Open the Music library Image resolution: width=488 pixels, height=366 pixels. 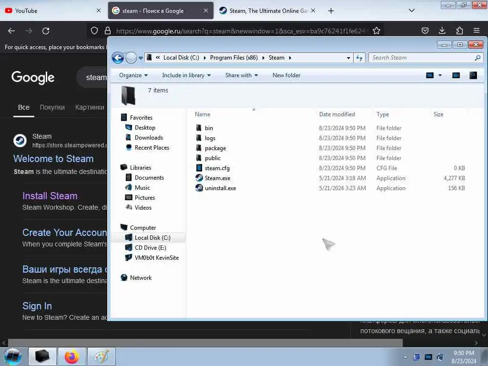pyautogui.click(x=142, y=187)
